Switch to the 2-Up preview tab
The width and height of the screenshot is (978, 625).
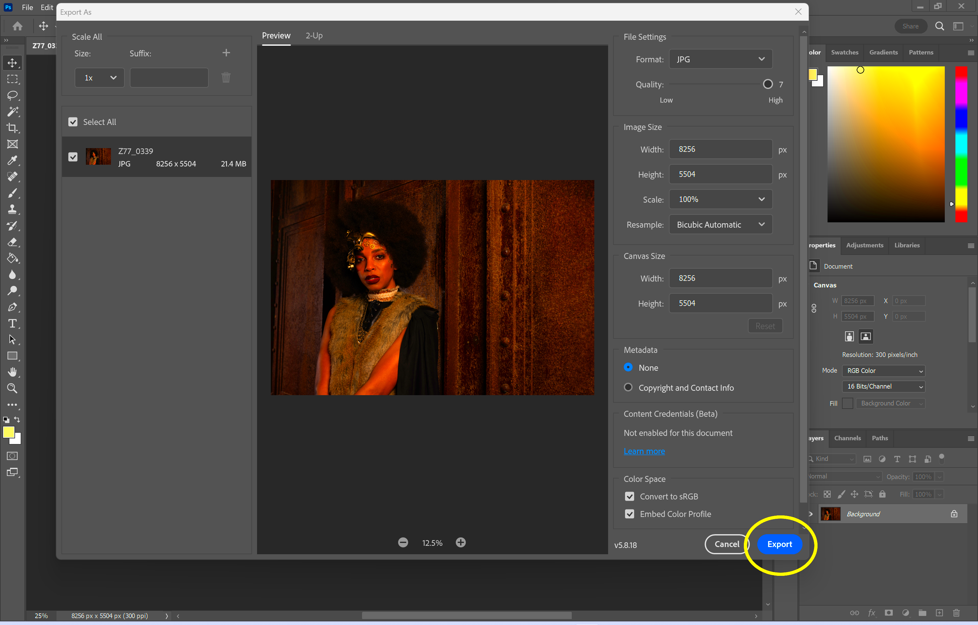tap(314, 35)
